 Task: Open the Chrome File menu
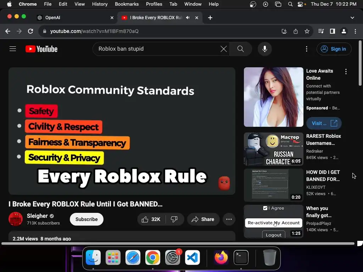(x=48, y=4)
